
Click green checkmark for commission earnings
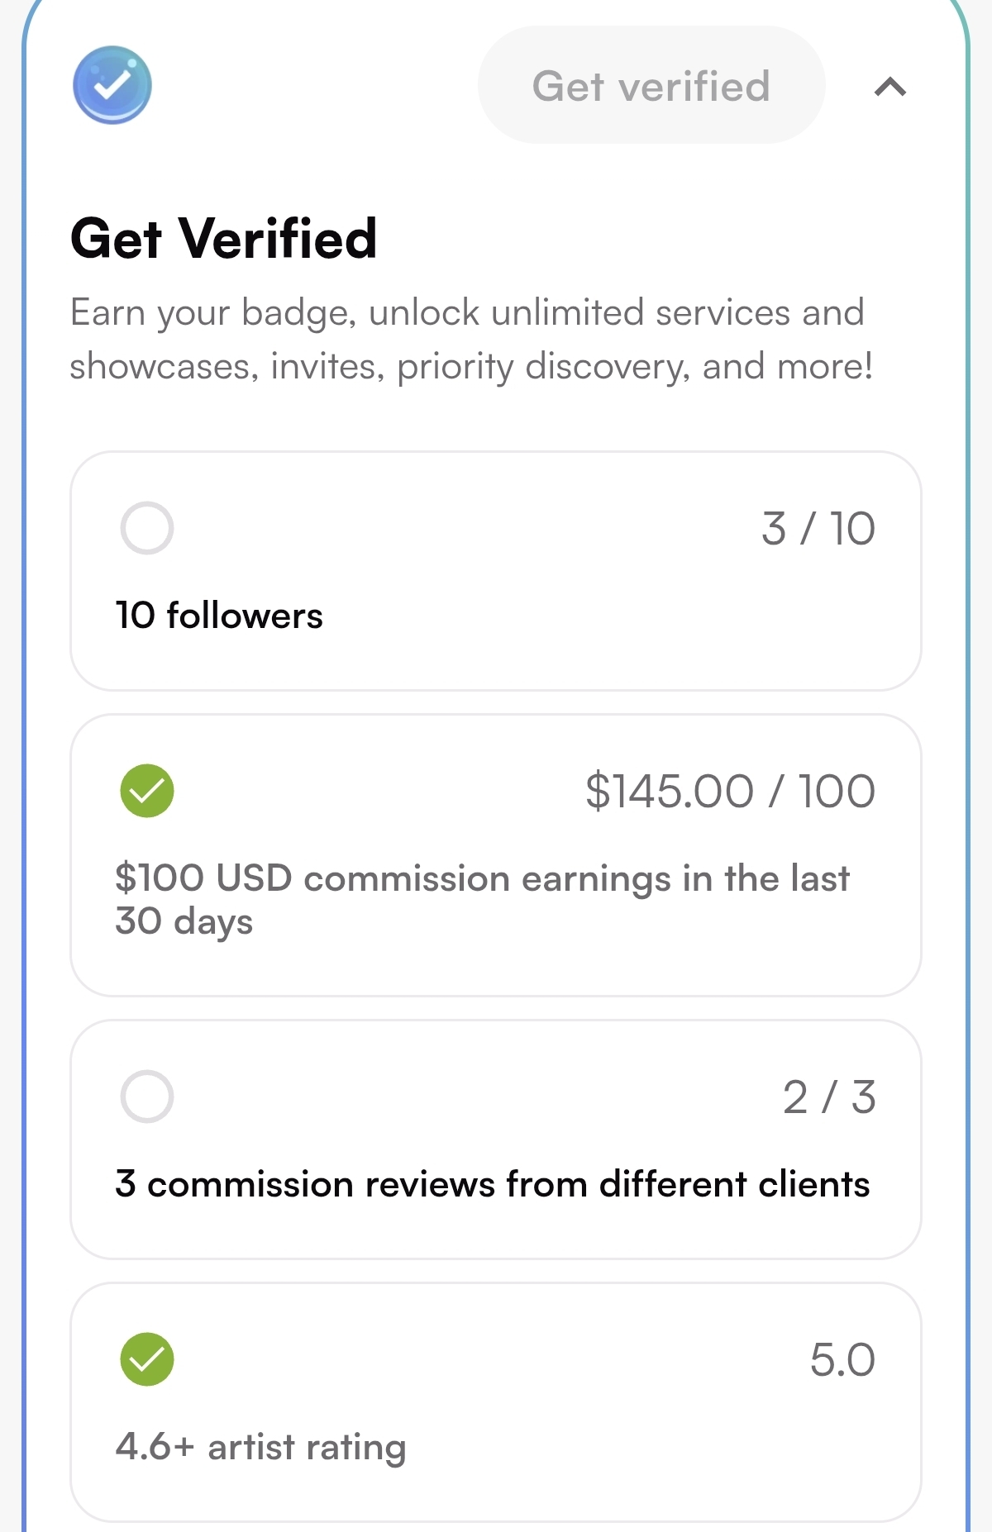[147, 791]
